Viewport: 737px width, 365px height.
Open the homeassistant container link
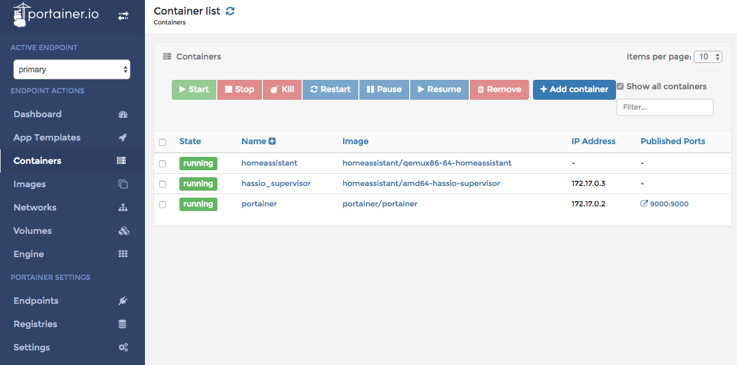tap(269, 163)
